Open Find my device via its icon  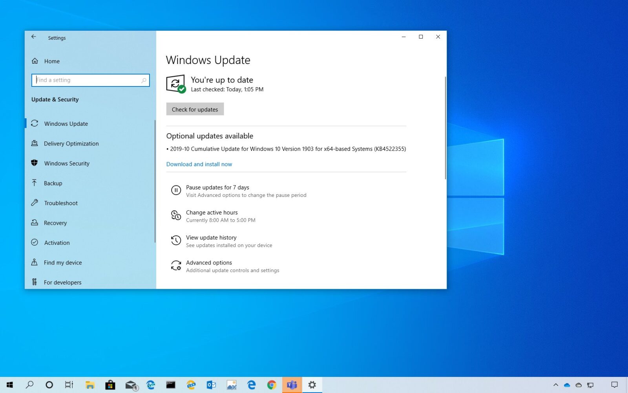35,263
